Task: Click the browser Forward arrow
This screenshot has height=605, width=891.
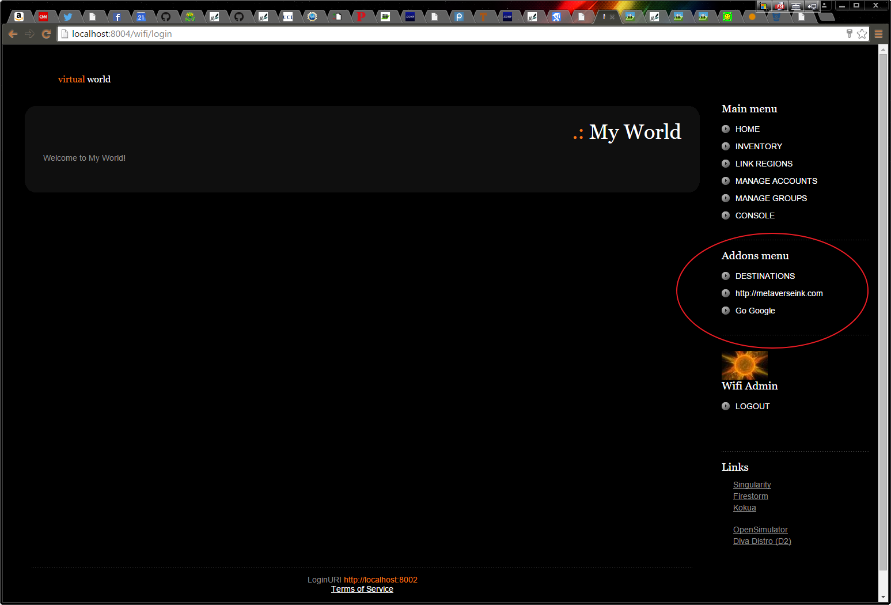Action: click(x=29, y=34)
